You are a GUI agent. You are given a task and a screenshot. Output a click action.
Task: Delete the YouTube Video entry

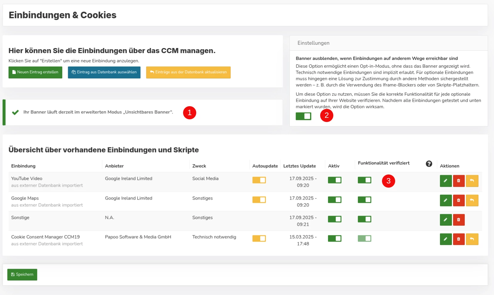point(459,181)
